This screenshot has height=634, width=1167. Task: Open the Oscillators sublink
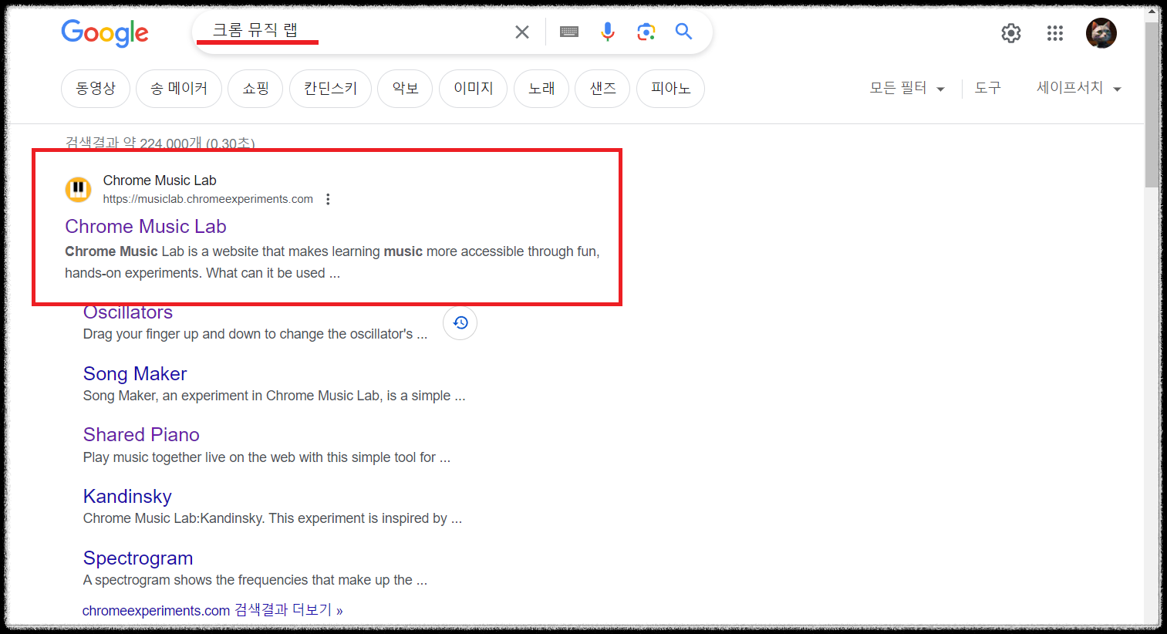pos(128,313)
